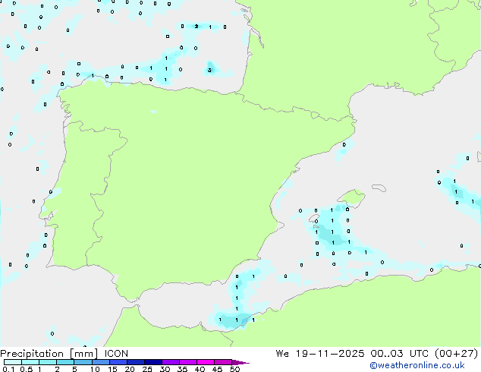Select the 5–10 mm legend swatch

[x=83, y=362]
